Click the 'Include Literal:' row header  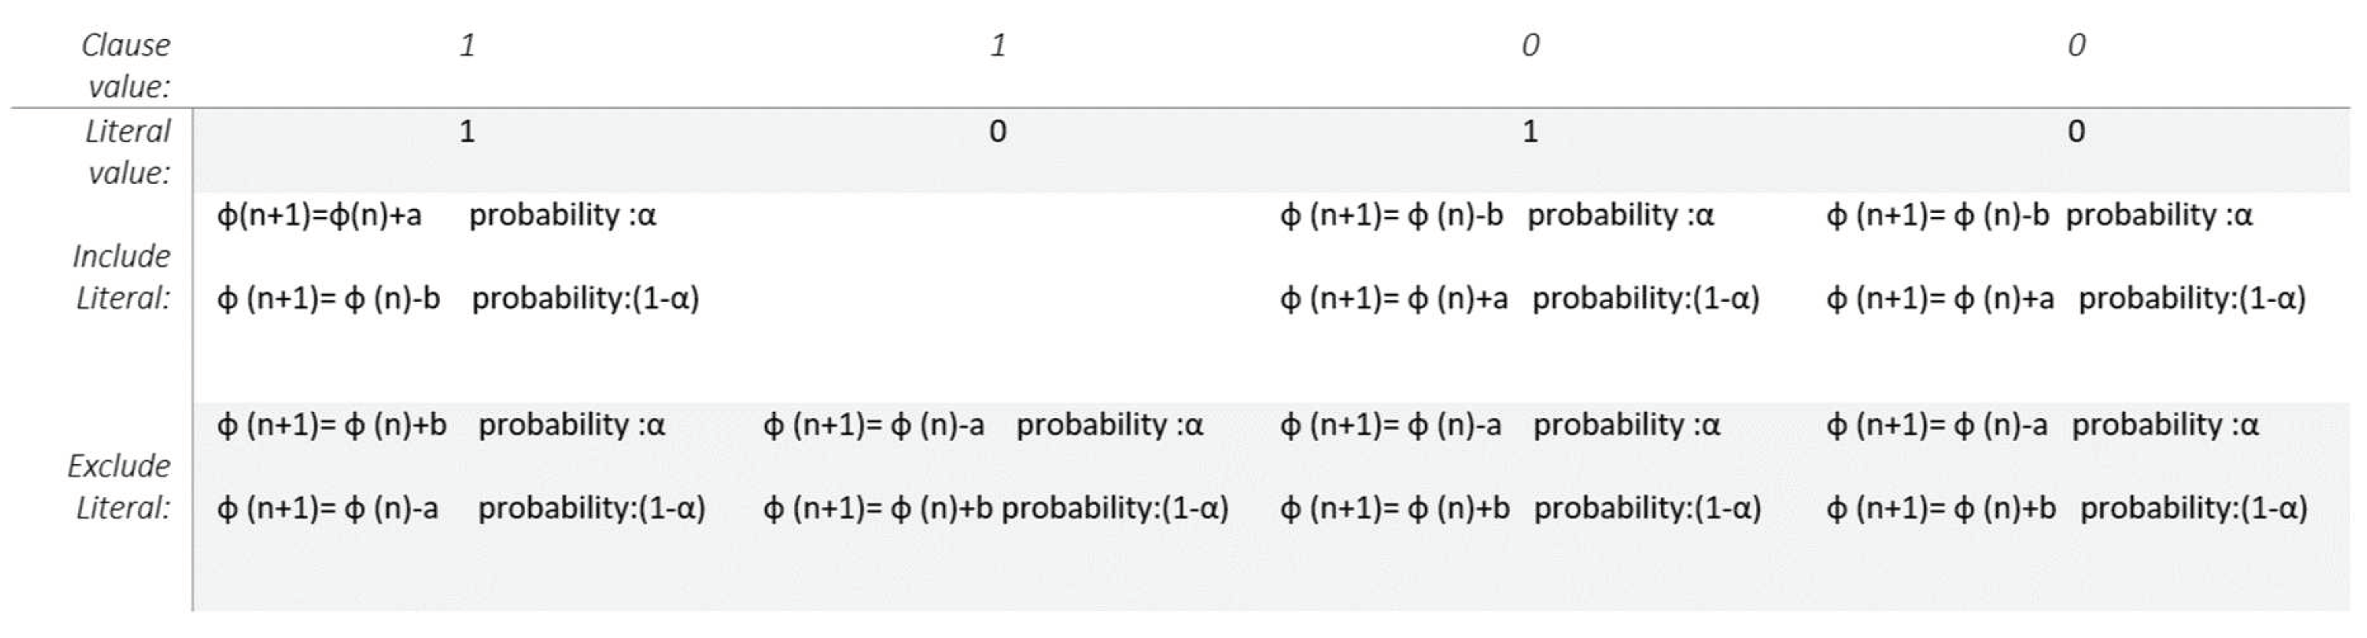tap(122, 276)
